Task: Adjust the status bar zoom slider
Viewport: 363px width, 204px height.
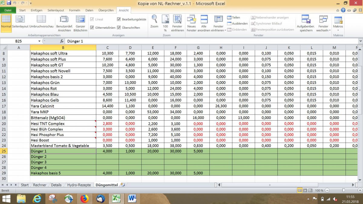Action: 343,190
